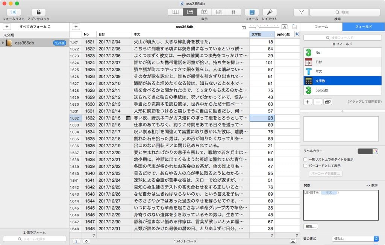Switch to the grid thumbnails view icon
This screenshot has height=245, width=385.
[x=233, y=12]
